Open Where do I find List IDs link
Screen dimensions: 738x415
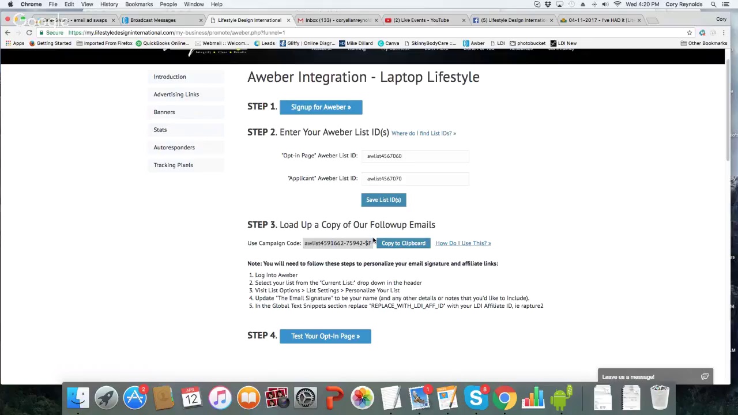423,133
